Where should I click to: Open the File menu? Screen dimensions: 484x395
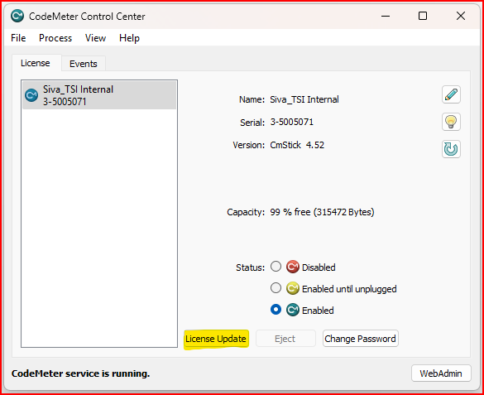pos(18,38)
